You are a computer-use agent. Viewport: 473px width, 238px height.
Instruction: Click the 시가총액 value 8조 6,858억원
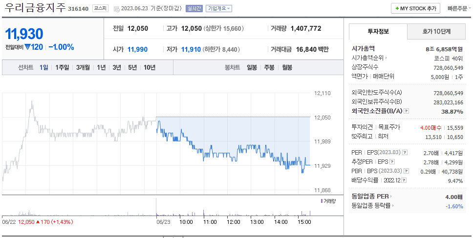444,49
